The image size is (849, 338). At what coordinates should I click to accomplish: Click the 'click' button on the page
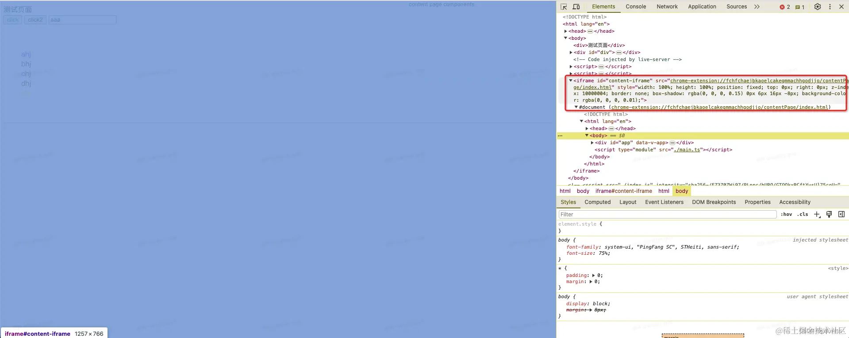[13, 20]
